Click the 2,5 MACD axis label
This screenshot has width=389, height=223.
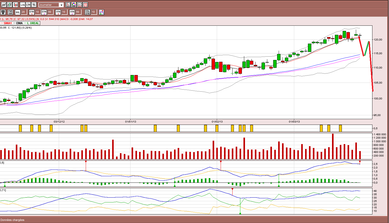pyautogui.click(x=376, y=164)
